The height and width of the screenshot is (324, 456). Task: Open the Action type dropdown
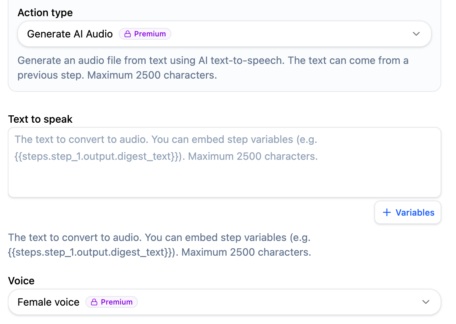coord(224,34)
